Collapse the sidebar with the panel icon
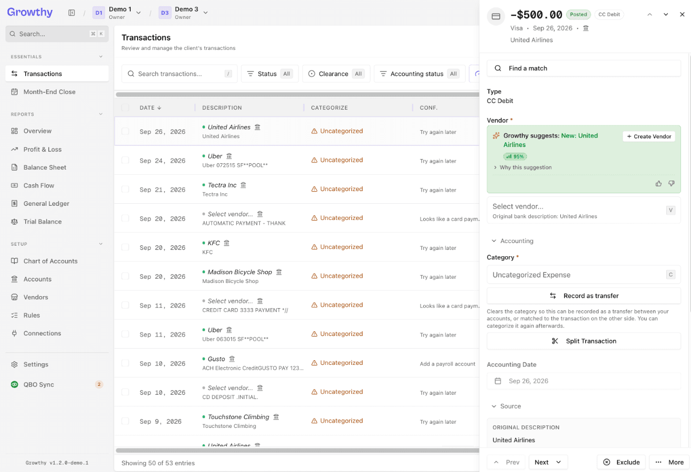Screen dimensions: 691x472 click(x=72, y=13)
